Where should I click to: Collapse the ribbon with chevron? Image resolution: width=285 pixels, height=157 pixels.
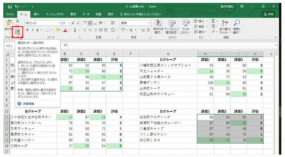276,37
